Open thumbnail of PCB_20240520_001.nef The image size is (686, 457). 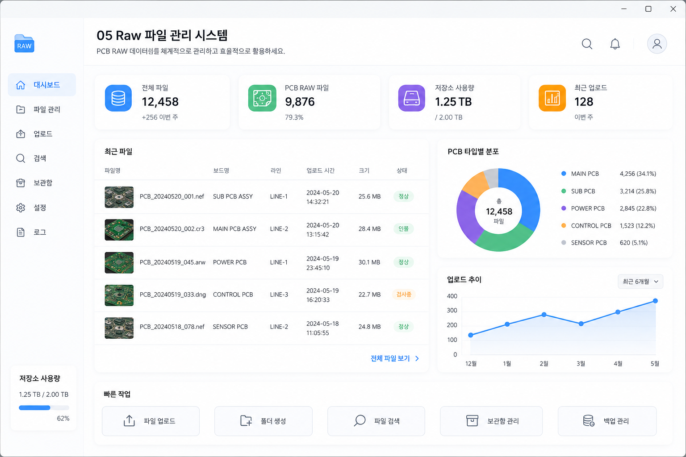pyautogui.click(x=119, y=197)
